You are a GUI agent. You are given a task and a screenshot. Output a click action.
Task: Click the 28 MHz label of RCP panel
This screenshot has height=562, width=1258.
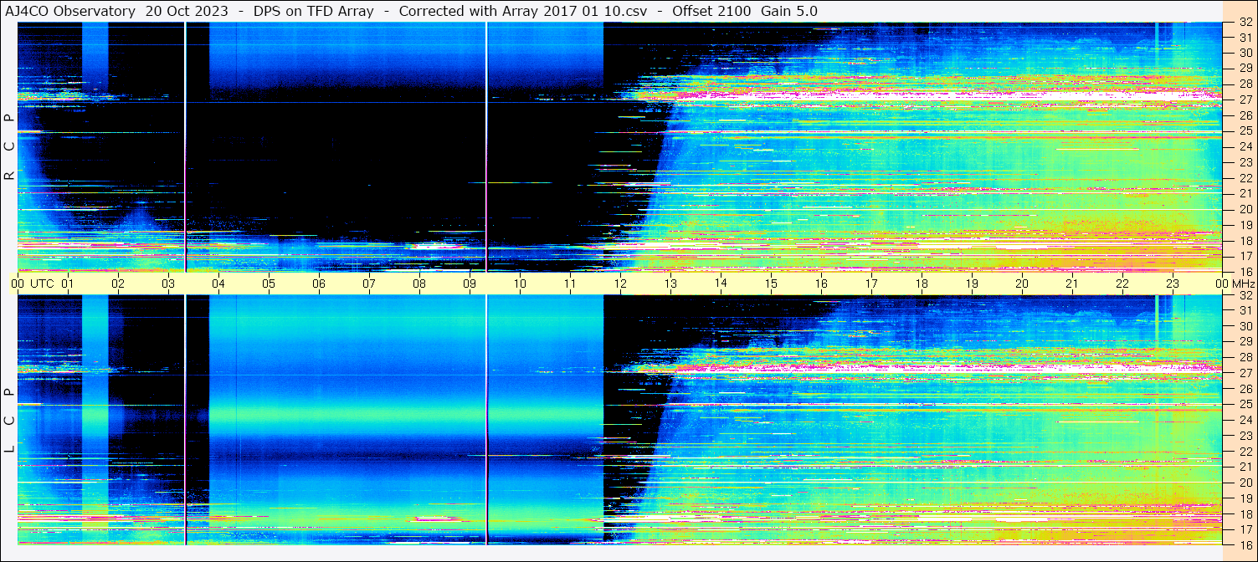tap(1245, 84)
